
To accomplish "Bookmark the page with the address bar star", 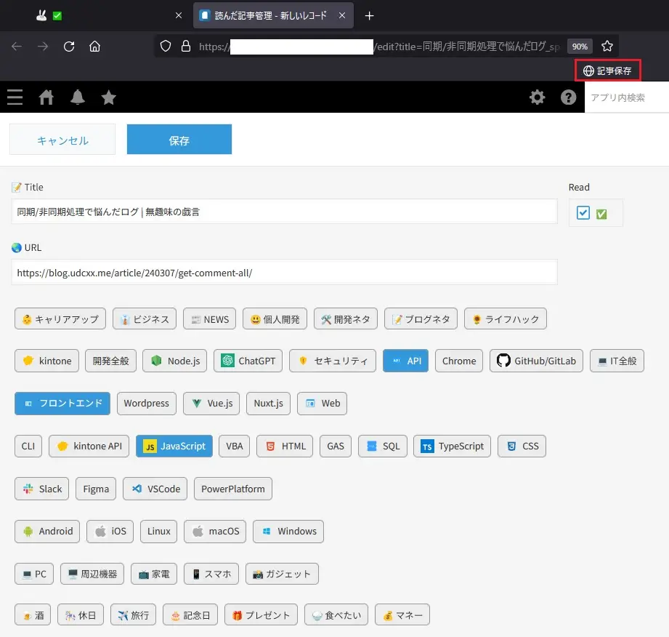I will coord(607,47).
